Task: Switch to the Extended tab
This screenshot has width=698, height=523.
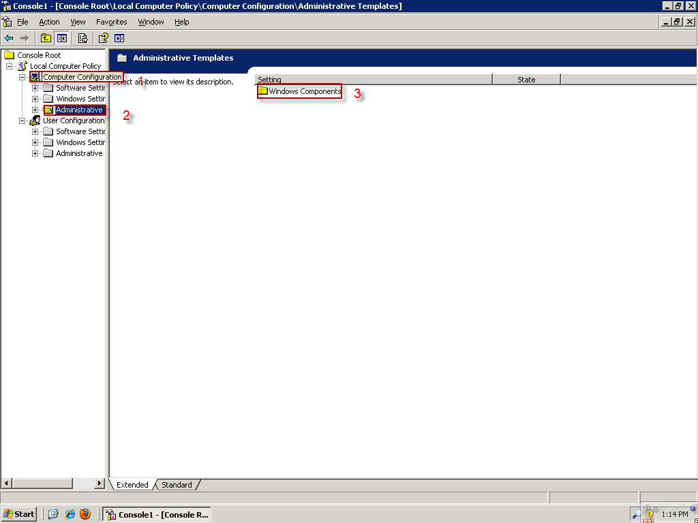Action: coord(132,485)
